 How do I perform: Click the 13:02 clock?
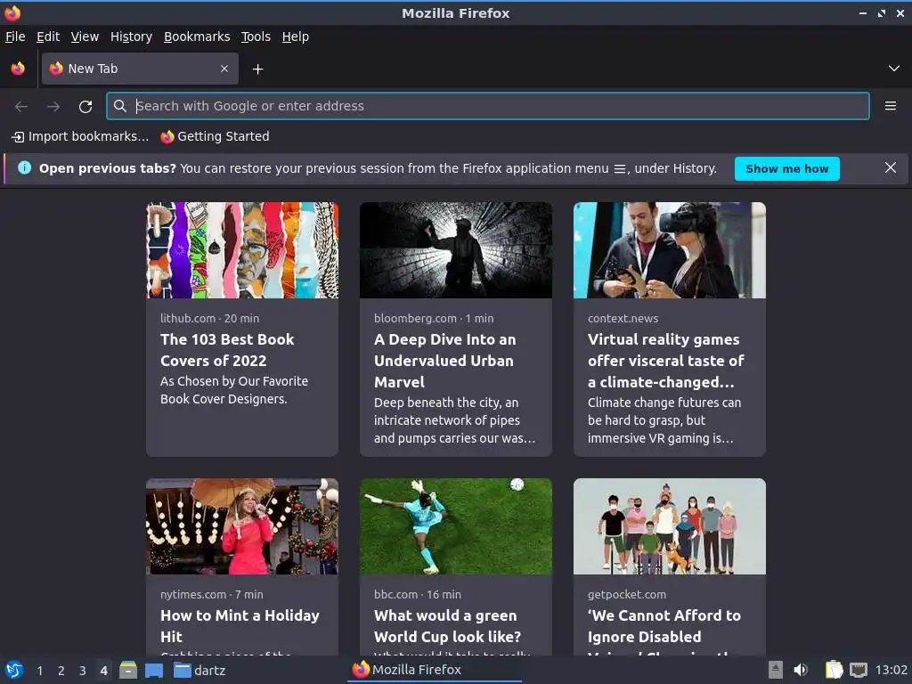point(891,670)
